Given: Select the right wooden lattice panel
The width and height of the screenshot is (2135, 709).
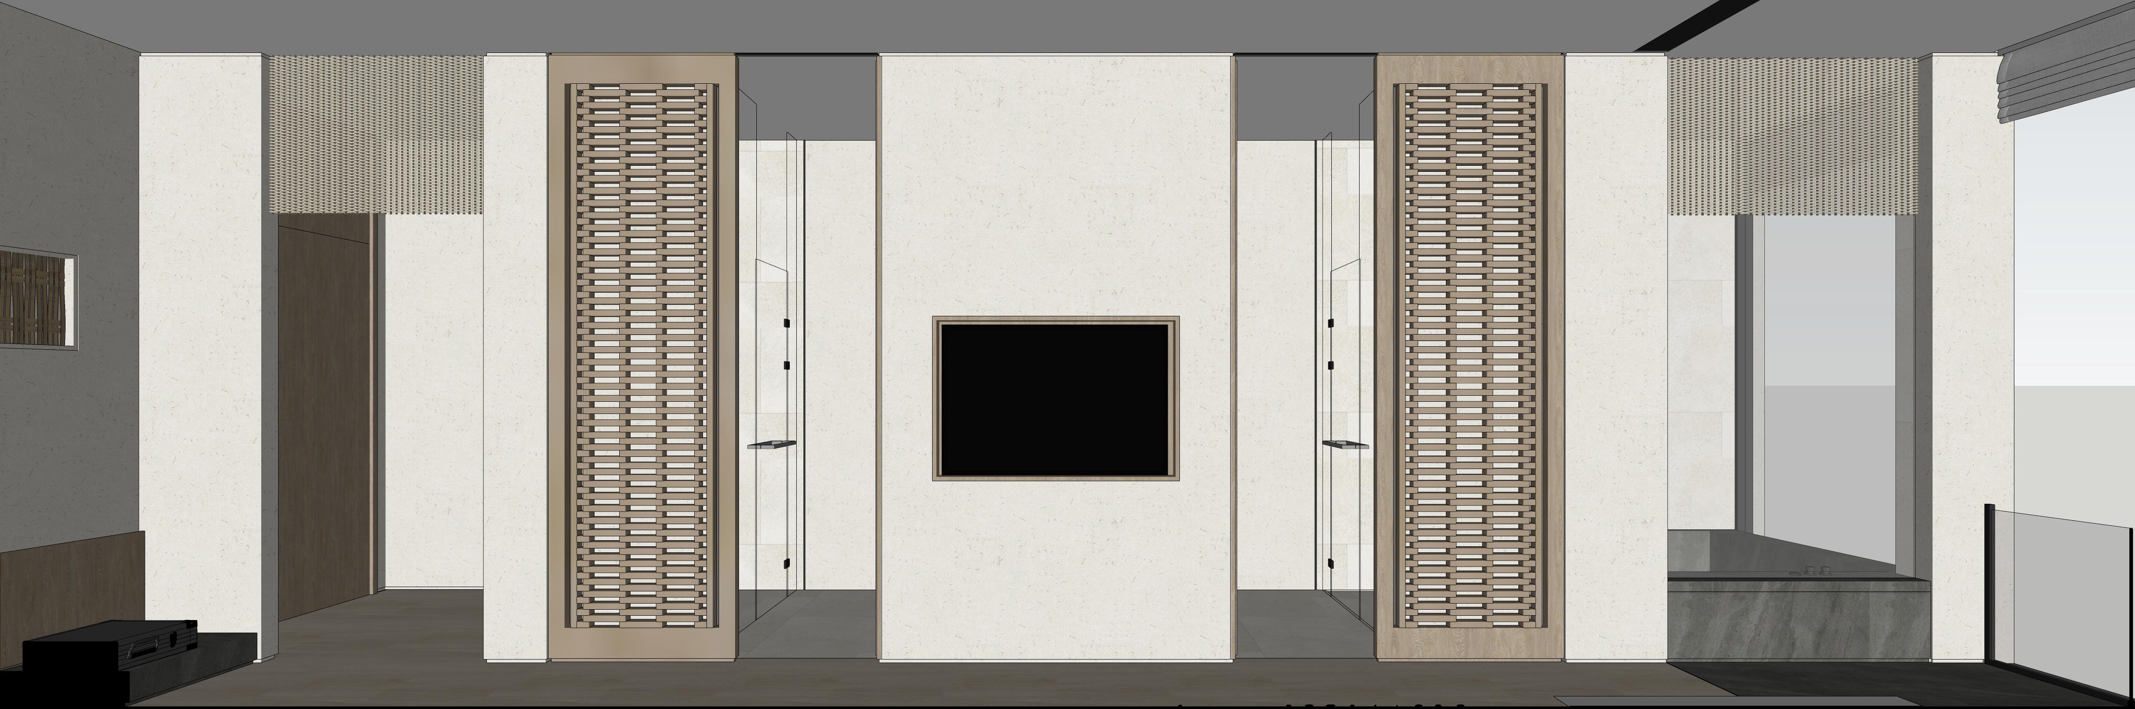Looking at the screenshot, I should (x=1469, y=356).
